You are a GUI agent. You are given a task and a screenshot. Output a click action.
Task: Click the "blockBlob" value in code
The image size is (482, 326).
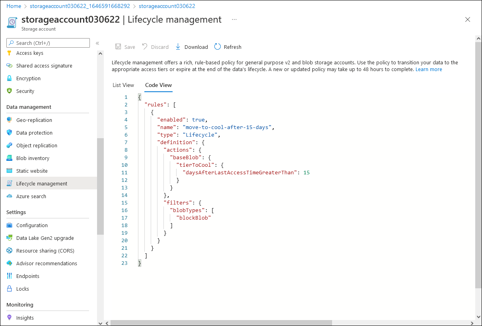click(x=194, y=218)
